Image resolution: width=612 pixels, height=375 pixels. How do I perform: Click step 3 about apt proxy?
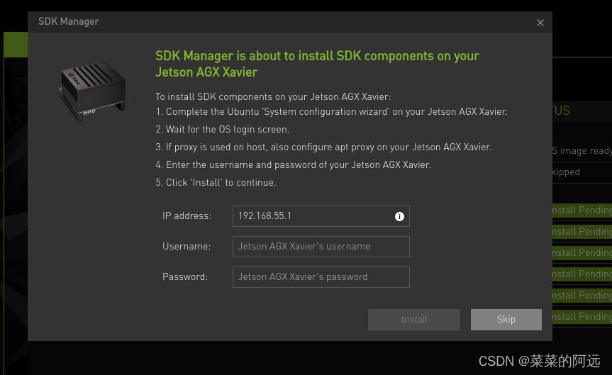(323, 147)
